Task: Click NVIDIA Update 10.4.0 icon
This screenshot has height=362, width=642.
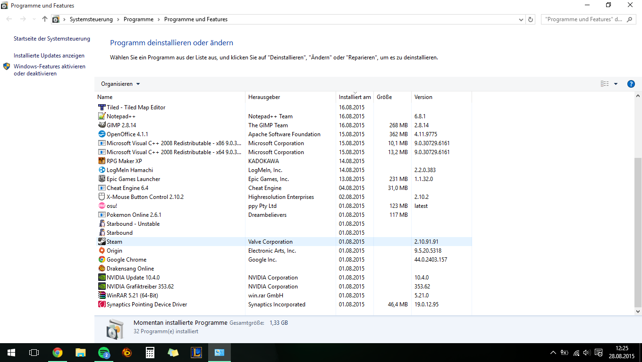Action: [x=101, y=278]
